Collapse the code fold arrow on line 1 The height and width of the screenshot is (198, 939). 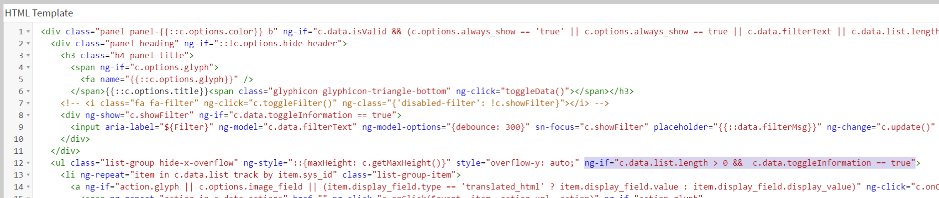28,32
